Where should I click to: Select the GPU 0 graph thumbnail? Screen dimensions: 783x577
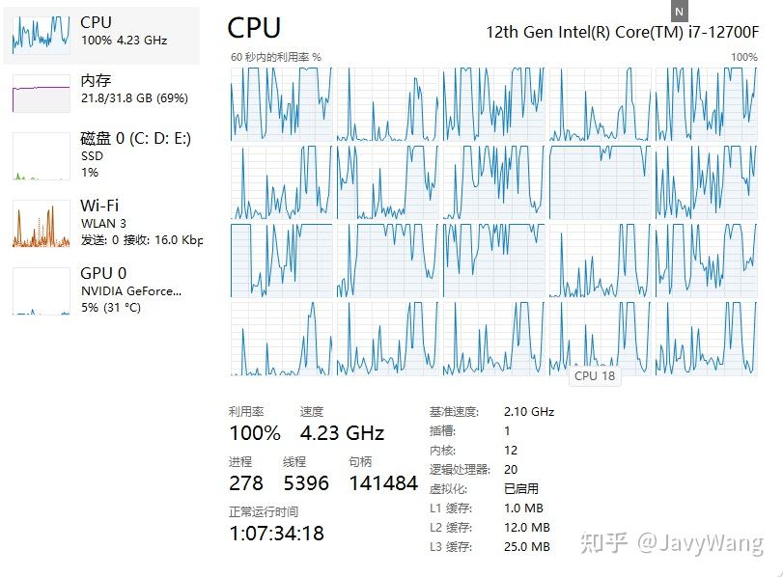[41, 291]
